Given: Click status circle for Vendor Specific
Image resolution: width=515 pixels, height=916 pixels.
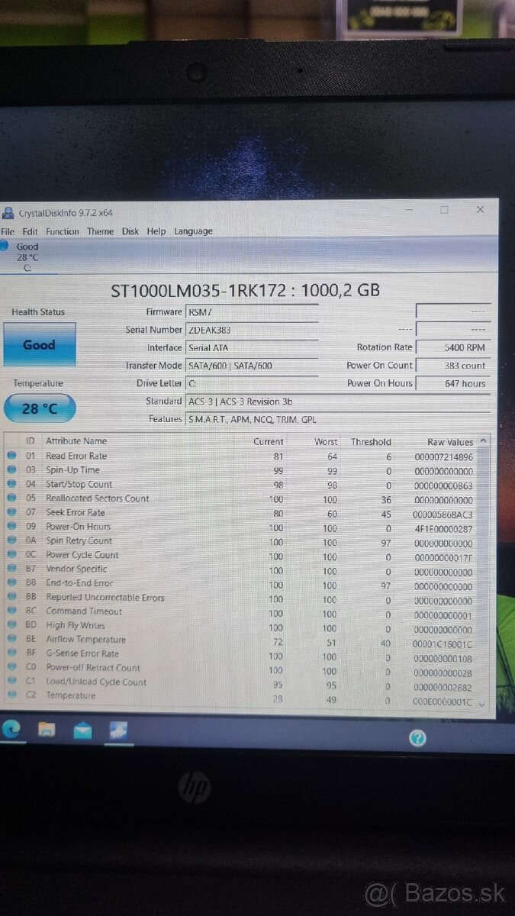Looking at the screenshot, I should pos(11,569).
